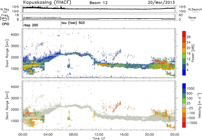
Task: Click the noise trace in the top panel
Action: pos(99,9)
